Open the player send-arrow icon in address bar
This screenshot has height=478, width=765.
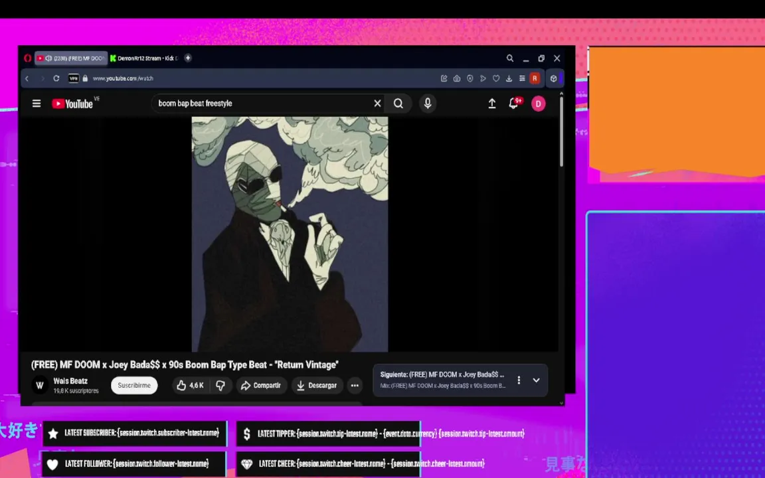(483, 78)
